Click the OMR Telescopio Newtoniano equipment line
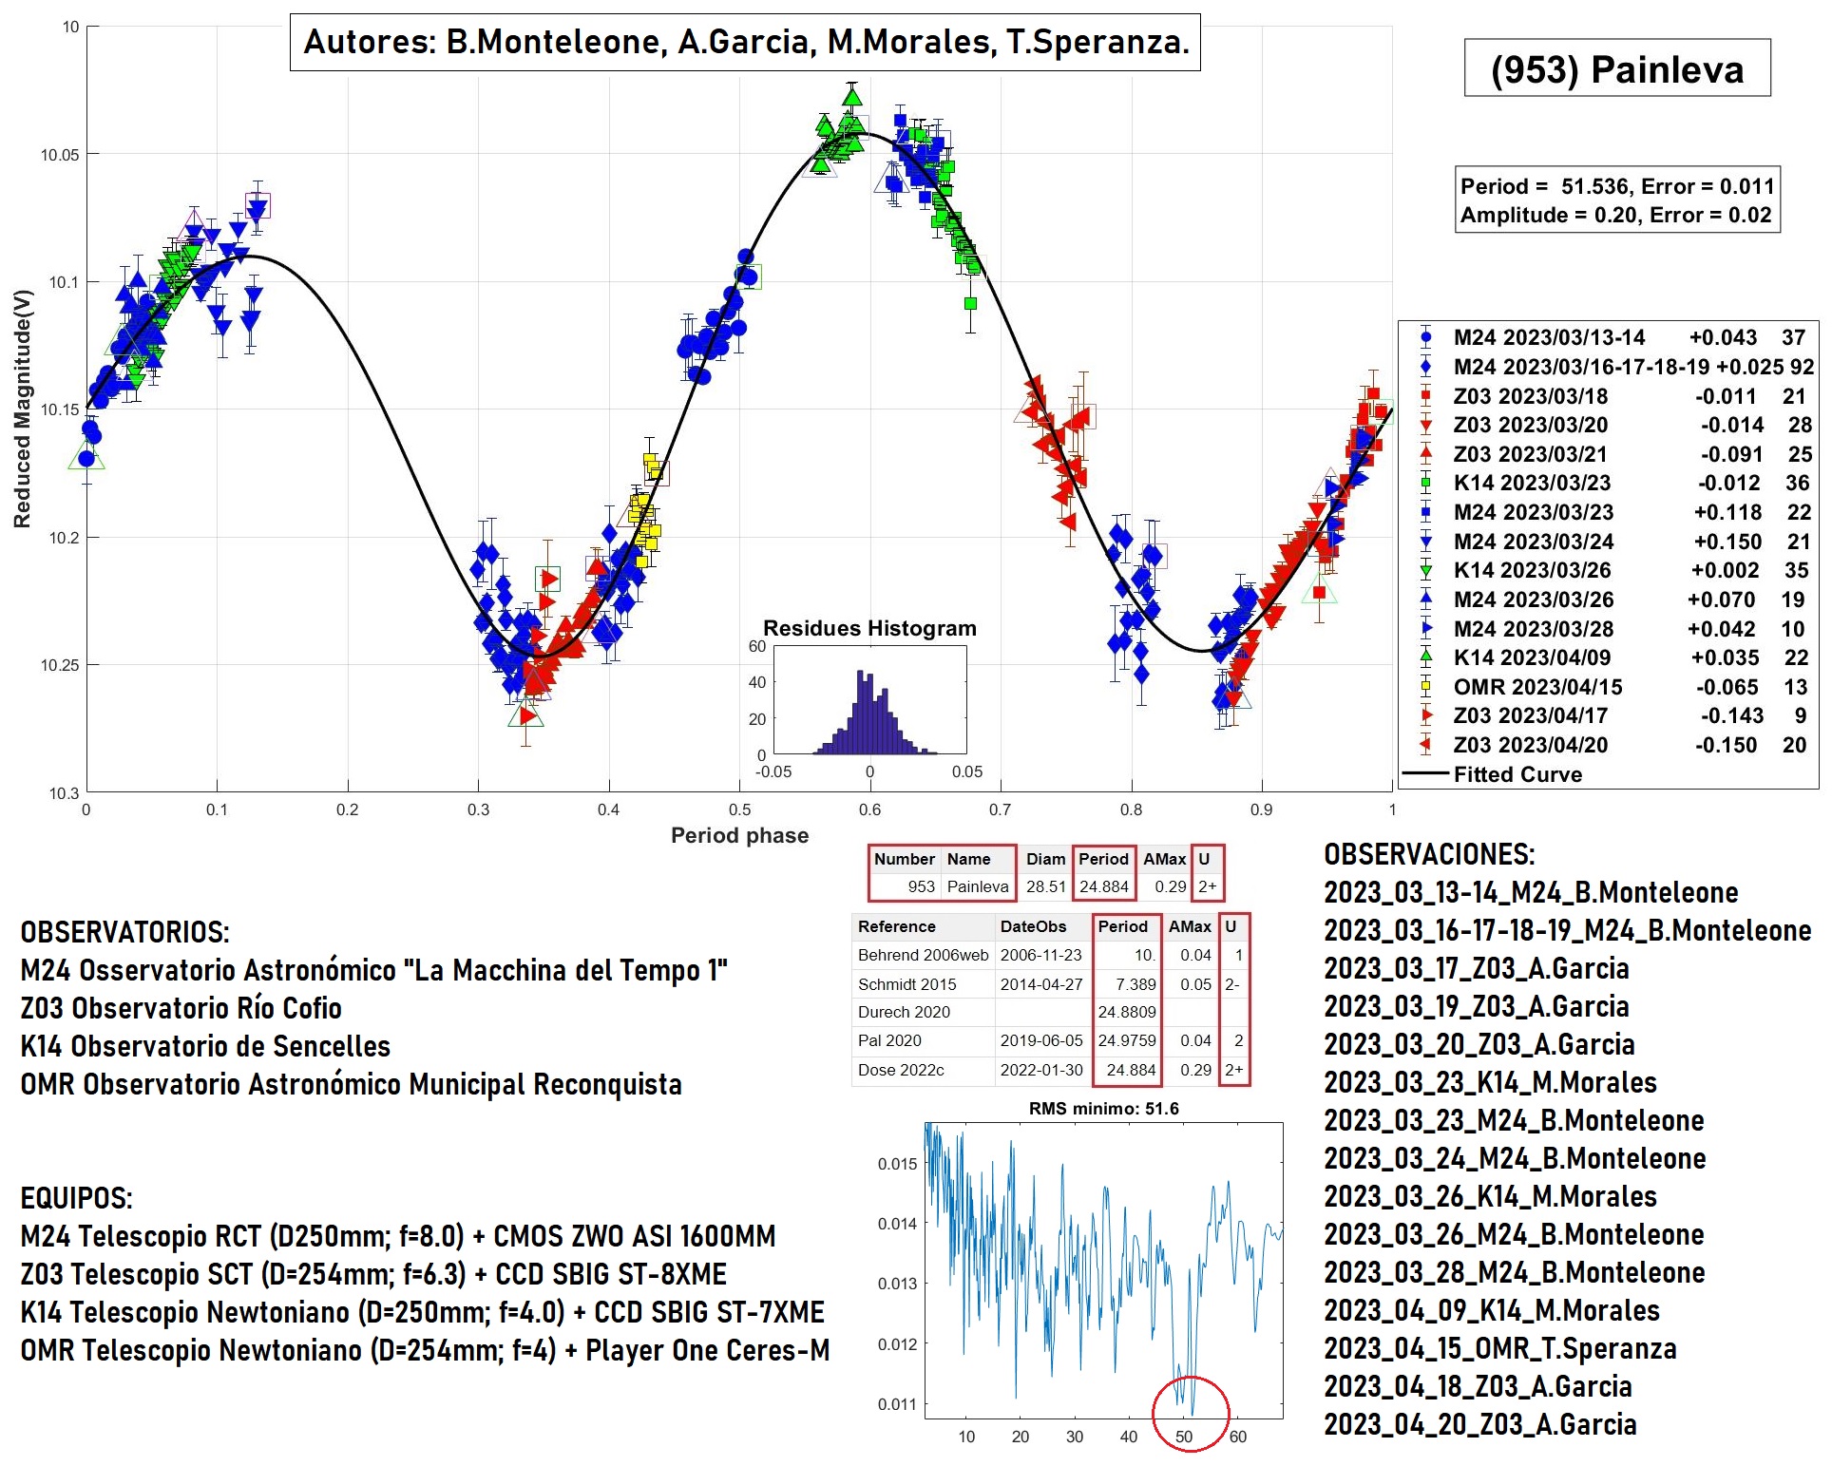Viewport: 1832px width, 1466px height. click(425, 1350)
